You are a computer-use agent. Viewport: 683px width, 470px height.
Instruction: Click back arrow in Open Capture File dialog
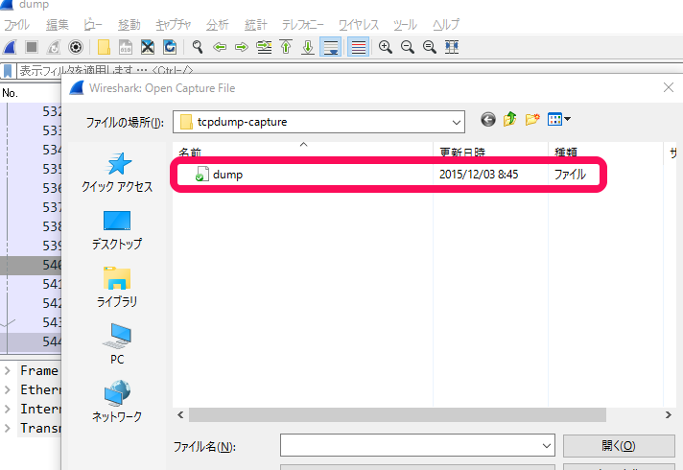tap(488, 119)
